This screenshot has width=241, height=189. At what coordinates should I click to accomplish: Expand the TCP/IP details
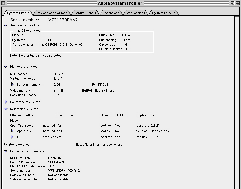pos(12,137)
